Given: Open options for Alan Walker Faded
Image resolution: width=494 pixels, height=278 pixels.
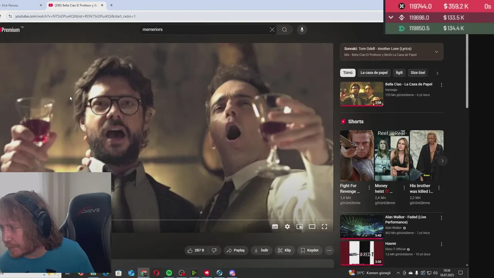Looking at the screenshot, I should pyautogui.click(x=442, y=218).
